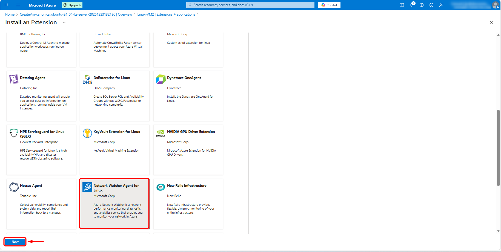This screenshot has height=252, width=501.
Task: Click the KeyVault yellow key icon
Action: [87, 133]
